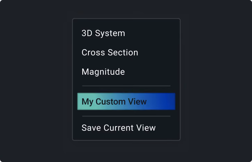Image resolution: width=252 pixels, height=162 pixels.
Task: Click the Magnitude text label
Action: 103,72
